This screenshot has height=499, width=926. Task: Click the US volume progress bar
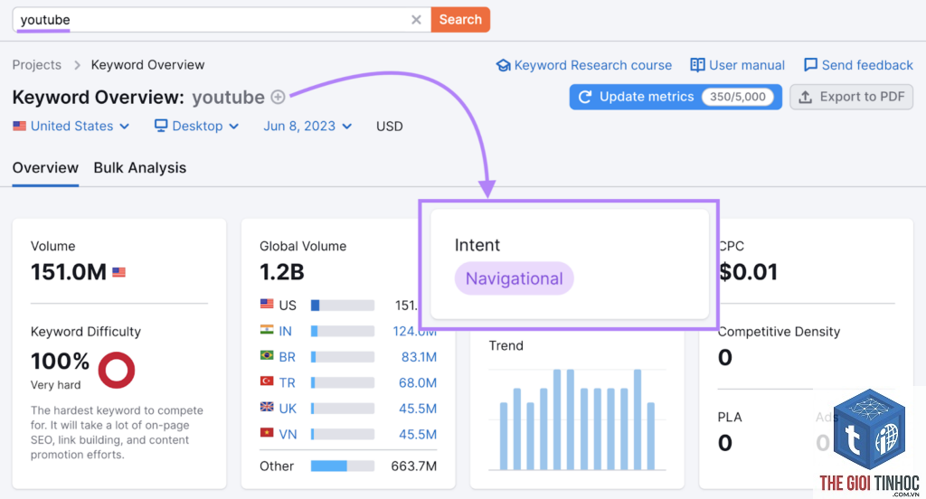tap(343, 306)
